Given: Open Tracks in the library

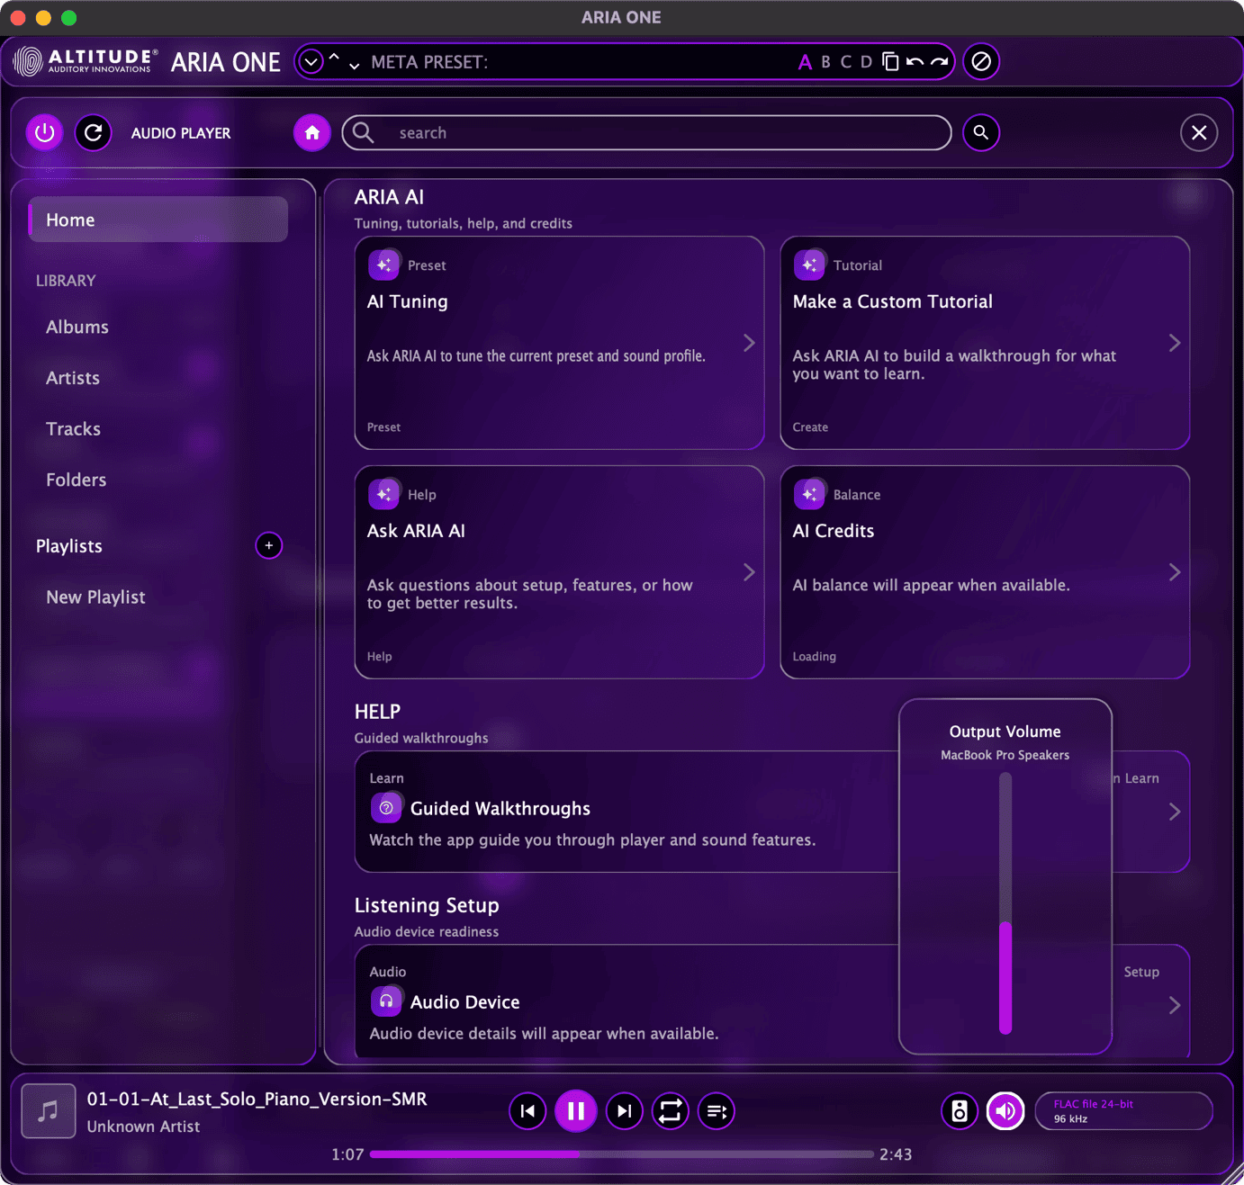Looking at the screenshot, I should 73,429.
